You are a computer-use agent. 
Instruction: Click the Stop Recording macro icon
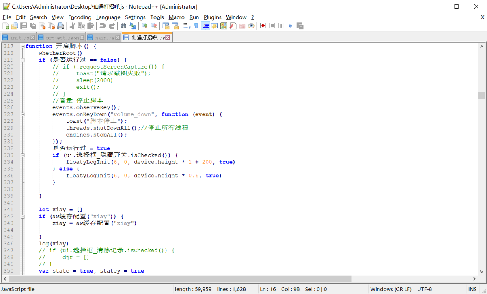272,26
